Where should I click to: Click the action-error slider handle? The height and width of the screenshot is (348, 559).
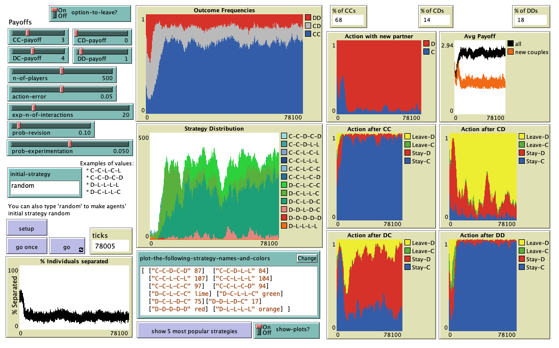coord(62,89)
